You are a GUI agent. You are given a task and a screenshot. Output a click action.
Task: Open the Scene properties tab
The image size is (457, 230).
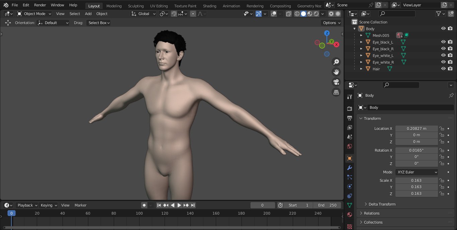pyautogui.click(x=350, y=137)
